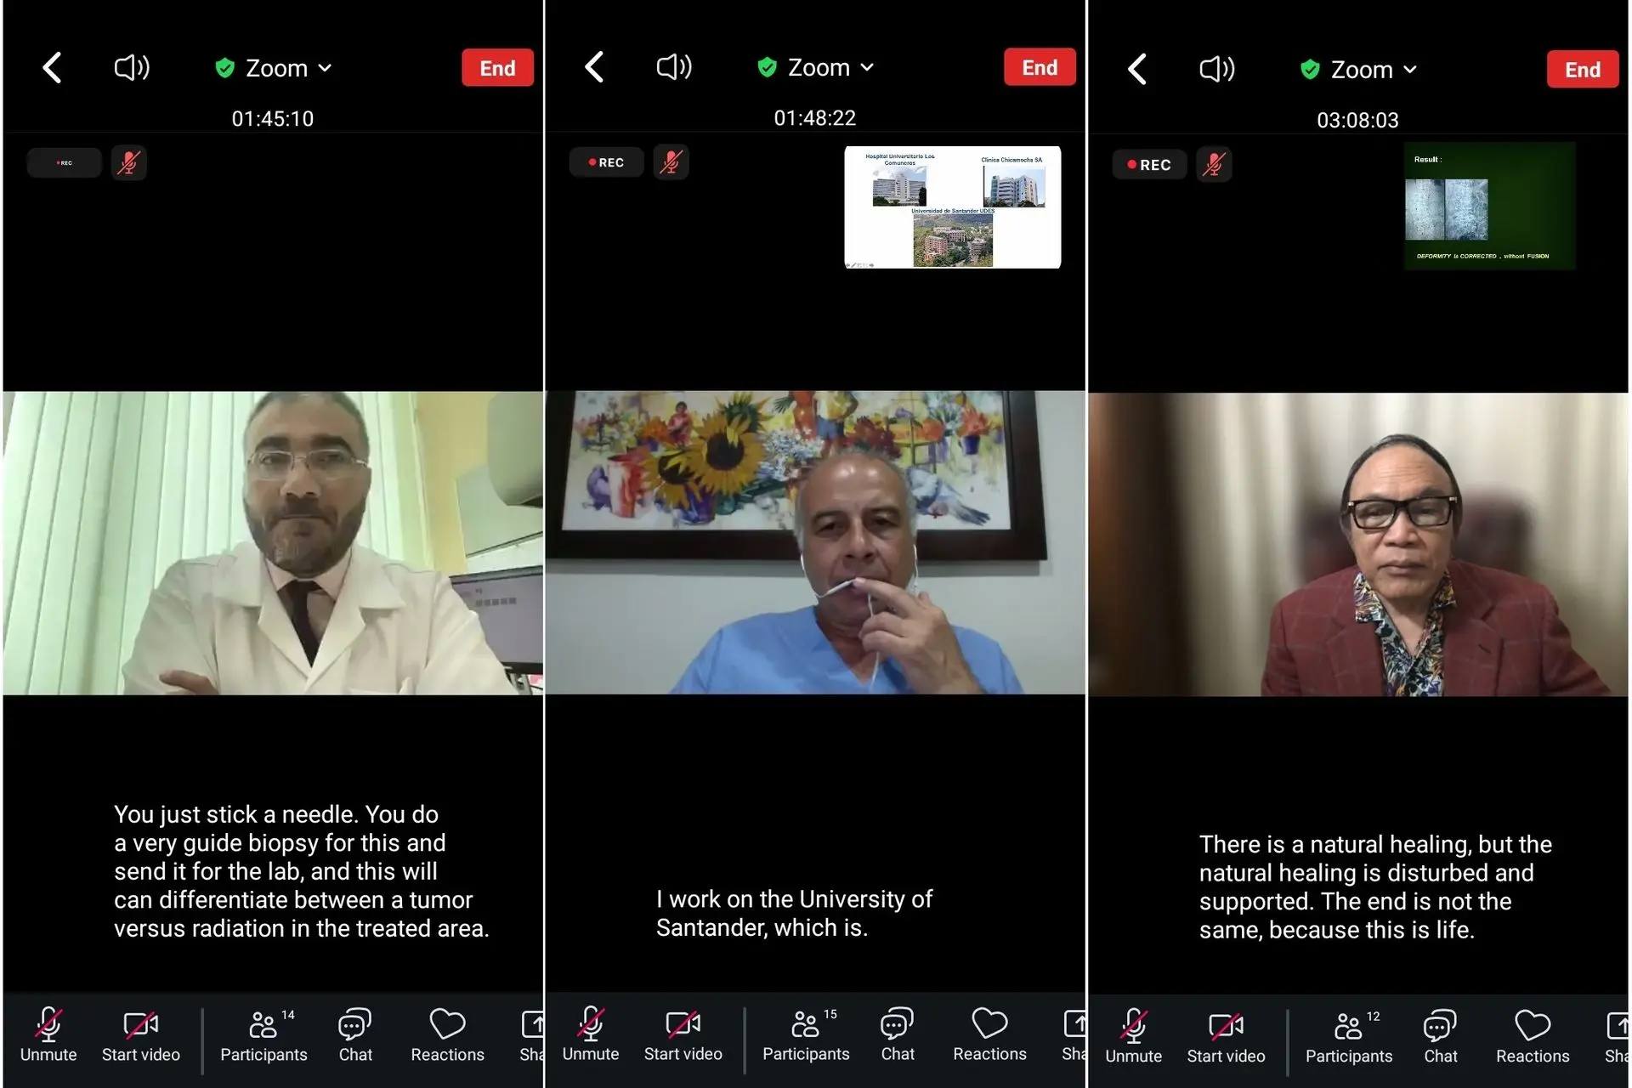Tap meeting timer 03:08:03
Image resolution: width=1632 pixels, height=1088 pixels.
pyautogui.click(x=1357, y=120)
